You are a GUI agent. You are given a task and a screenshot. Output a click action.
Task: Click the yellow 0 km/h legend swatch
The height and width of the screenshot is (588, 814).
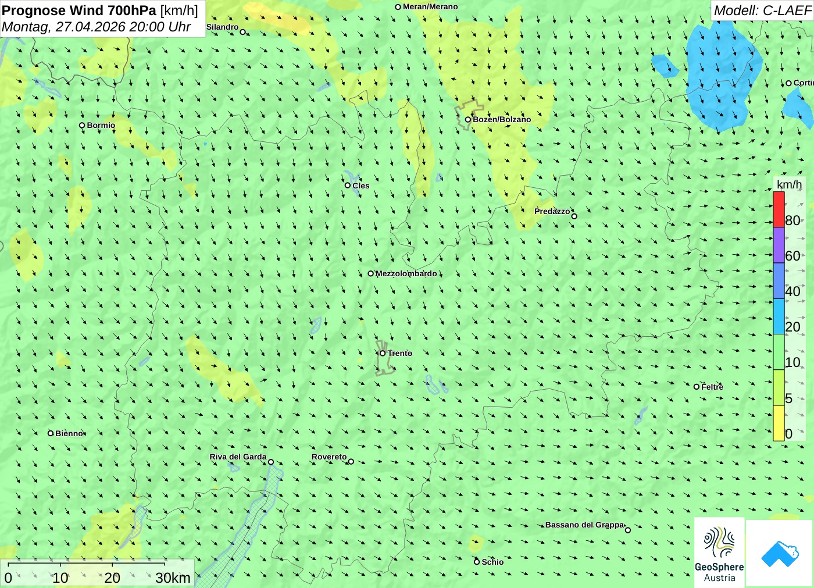(779, 423)
